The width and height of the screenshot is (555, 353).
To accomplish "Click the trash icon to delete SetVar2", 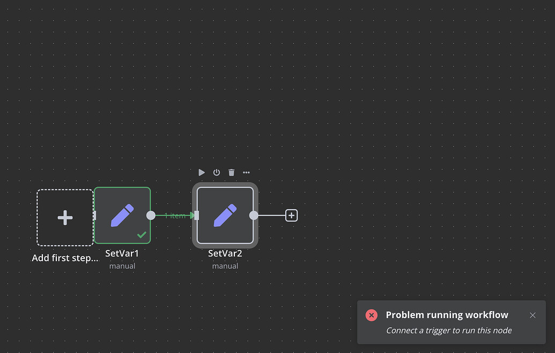I will tap(231, 172).
